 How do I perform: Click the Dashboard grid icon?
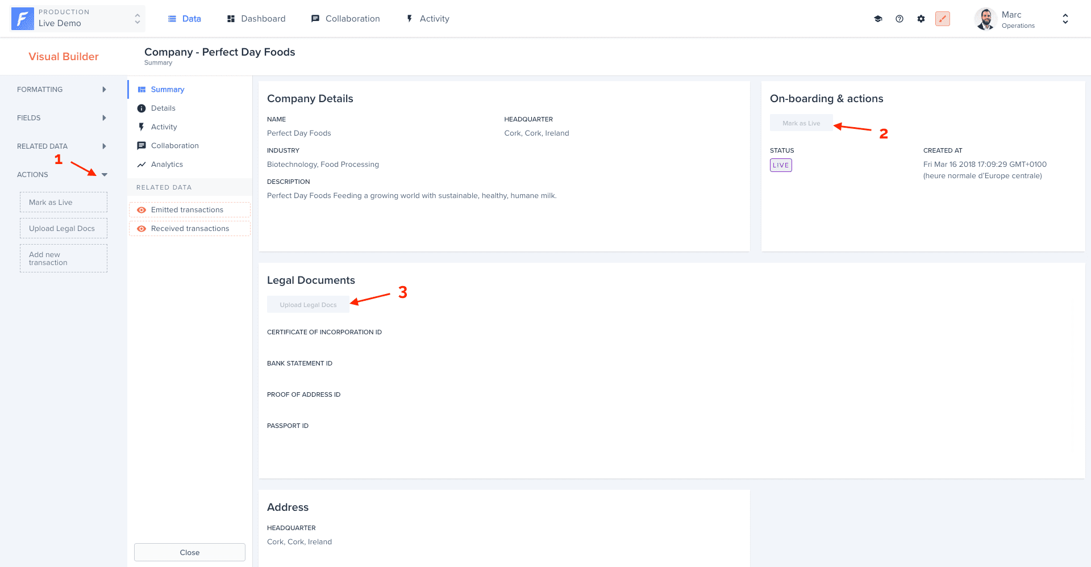(x=231, y=19)
